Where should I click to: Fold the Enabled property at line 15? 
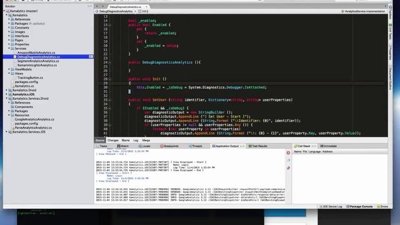pyautogui.click(x=110, y=25)
